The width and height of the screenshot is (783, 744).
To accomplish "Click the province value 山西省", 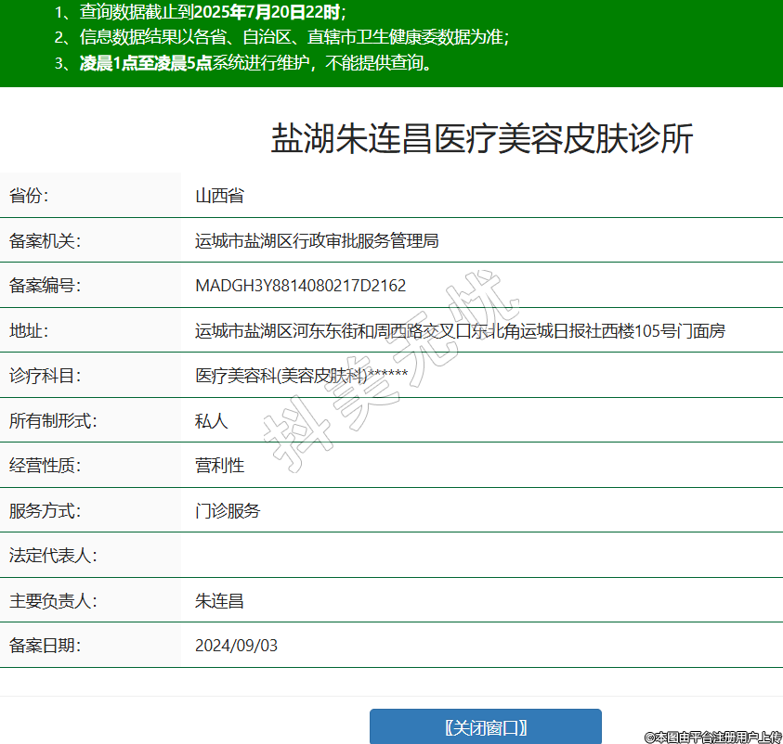I will click(x=219, y=196).
